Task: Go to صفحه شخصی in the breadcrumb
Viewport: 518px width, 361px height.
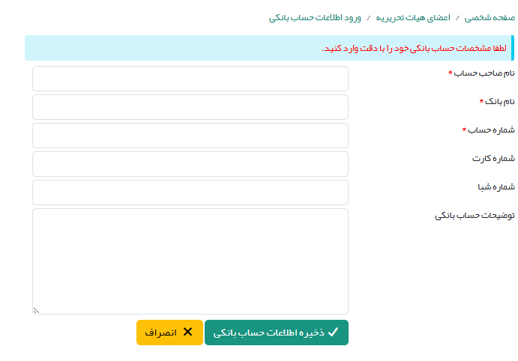Action: (x=490, y=16)
